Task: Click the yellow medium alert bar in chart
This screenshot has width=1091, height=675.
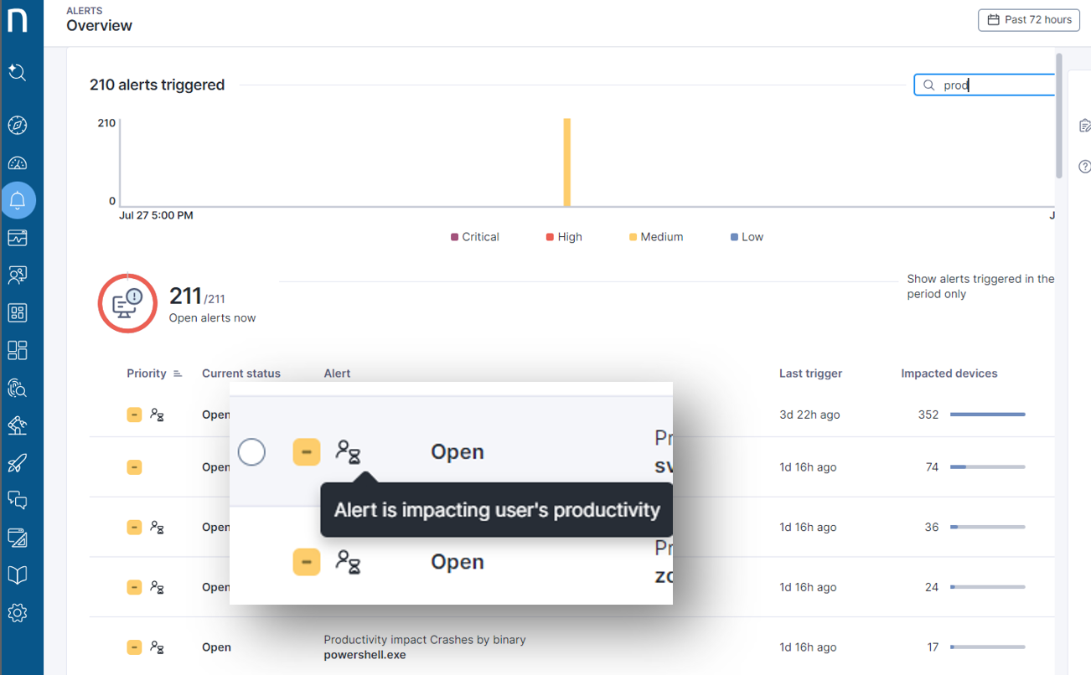Action: coord(567,162)
